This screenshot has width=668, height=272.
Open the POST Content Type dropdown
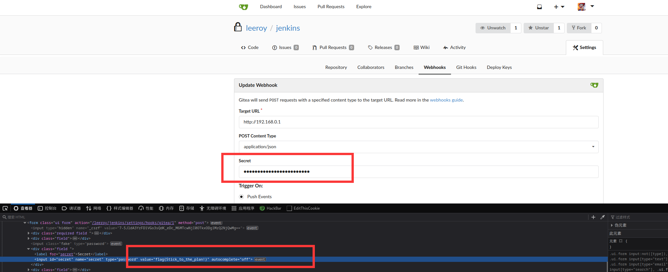[x=418, y=147]
